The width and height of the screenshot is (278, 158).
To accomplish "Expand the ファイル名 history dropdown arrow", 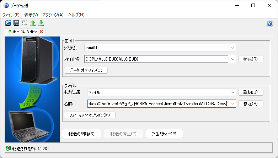I will (232, 59).
